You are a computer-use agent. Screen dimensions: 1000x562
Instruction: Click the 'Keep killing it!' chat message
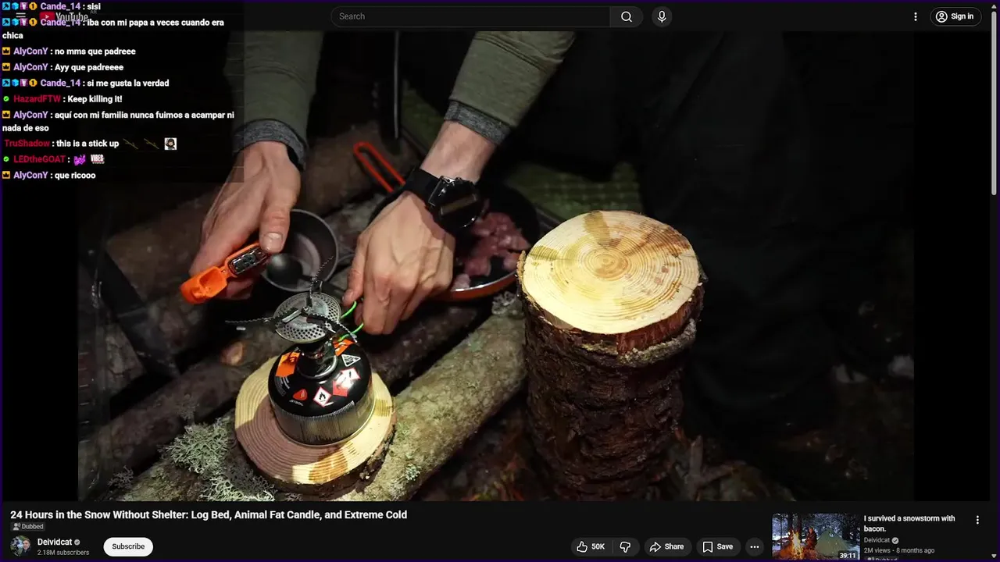(x=95, y=99)
